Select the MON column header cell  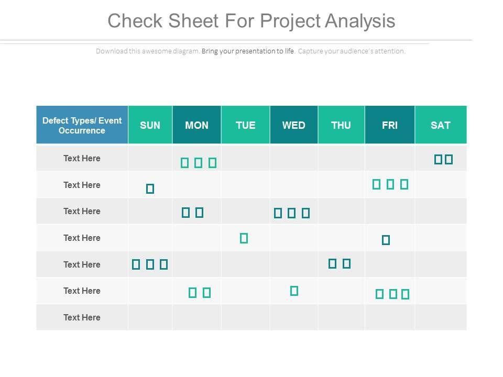pyautogui.click(x=196, y=125)
